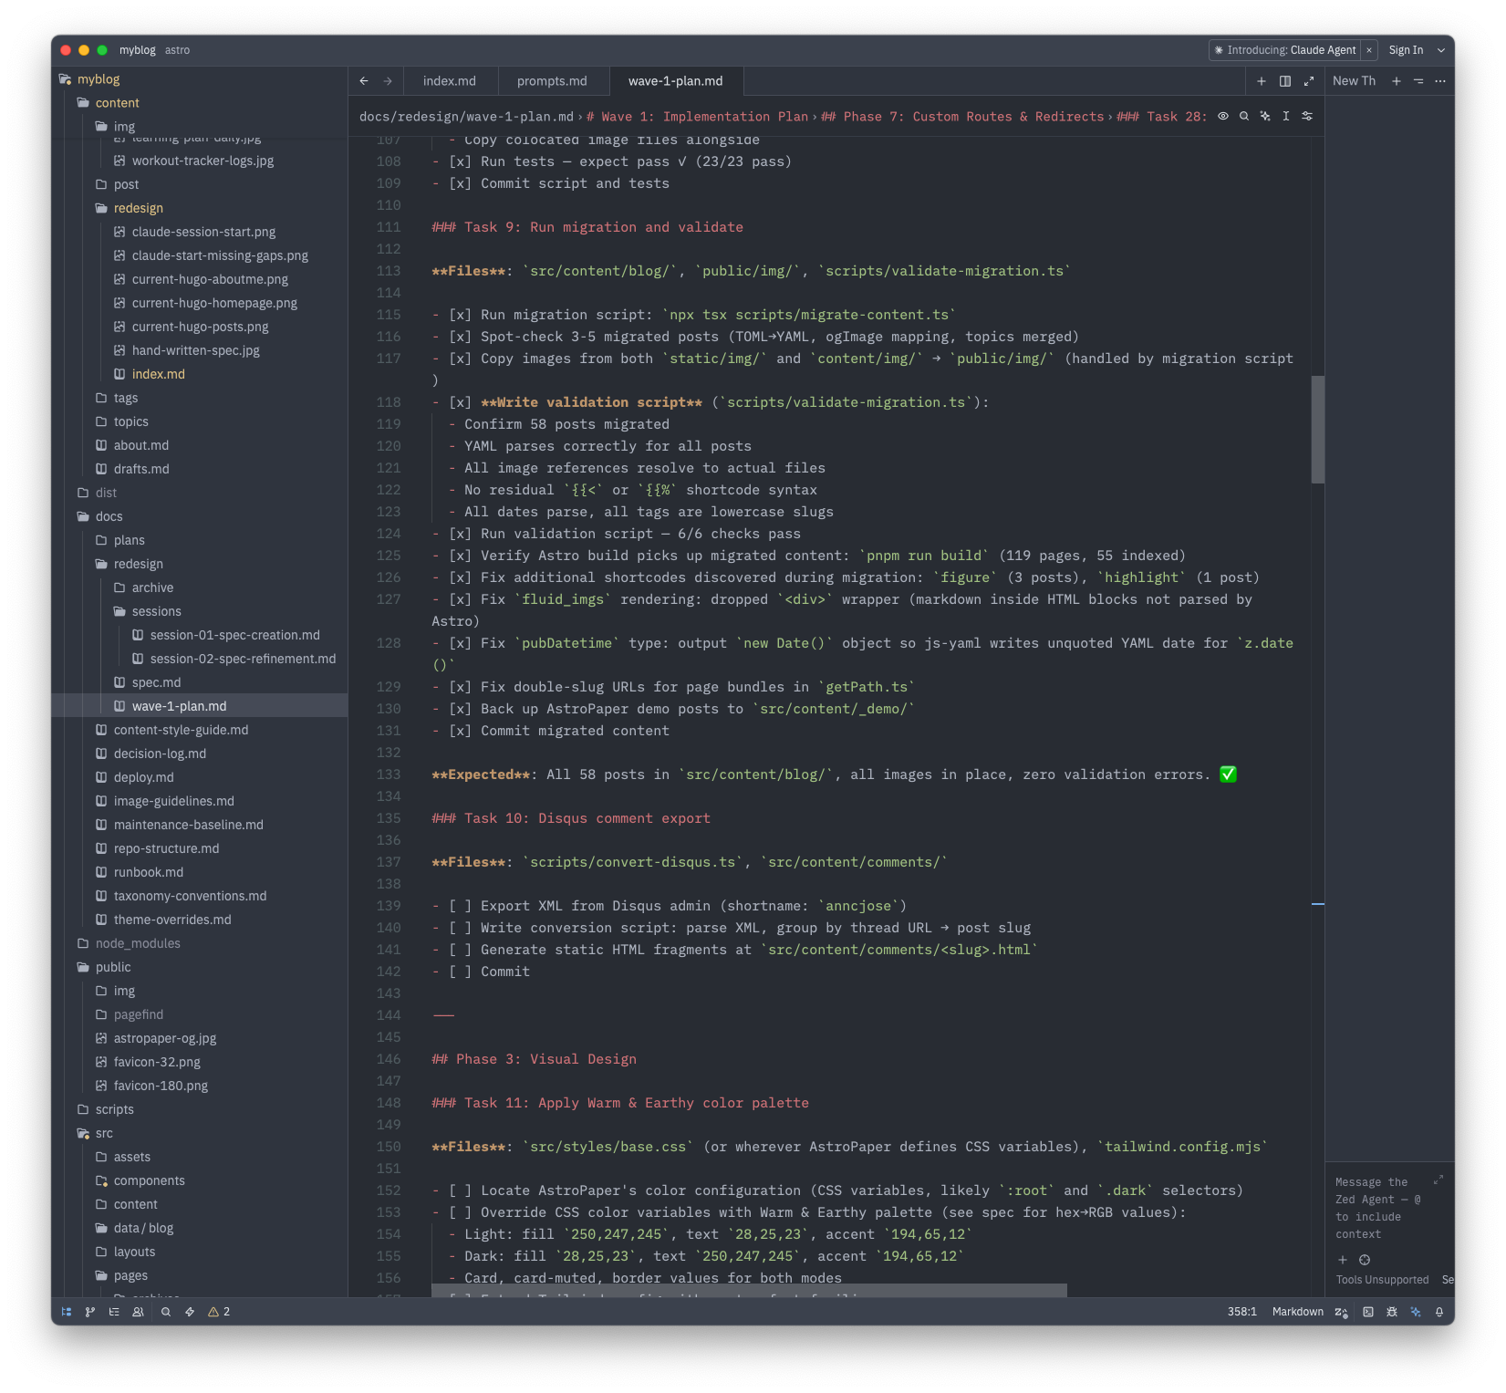The height and width of the screenshot is (1393, 1506).
Task: Switch to the index.md tab
Action: [449, 81]
